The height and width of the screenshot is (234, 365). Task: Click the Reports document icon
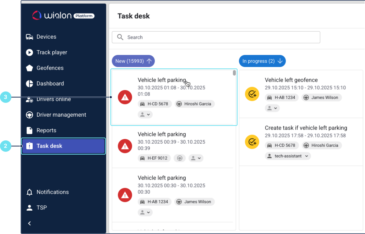pyautogui.click(x=29, y=130)
